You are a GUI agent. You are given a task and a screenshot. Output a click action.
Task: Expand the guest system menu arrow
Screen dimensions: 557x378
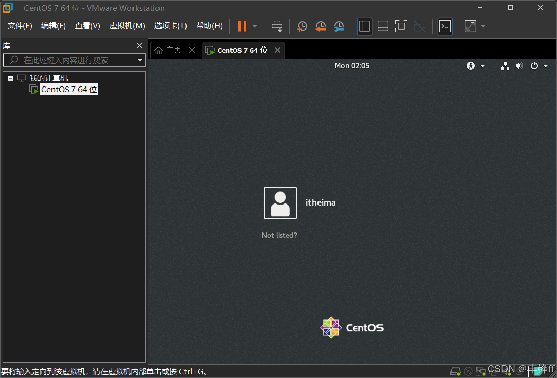546,66
